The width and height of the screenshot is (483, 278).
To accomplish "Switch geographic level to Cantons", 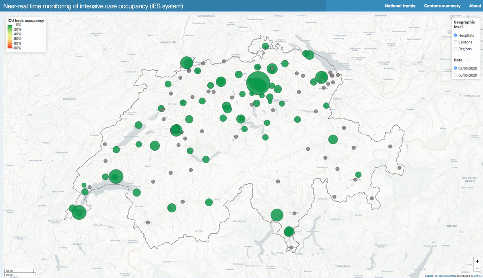I will tap(456, 42).
